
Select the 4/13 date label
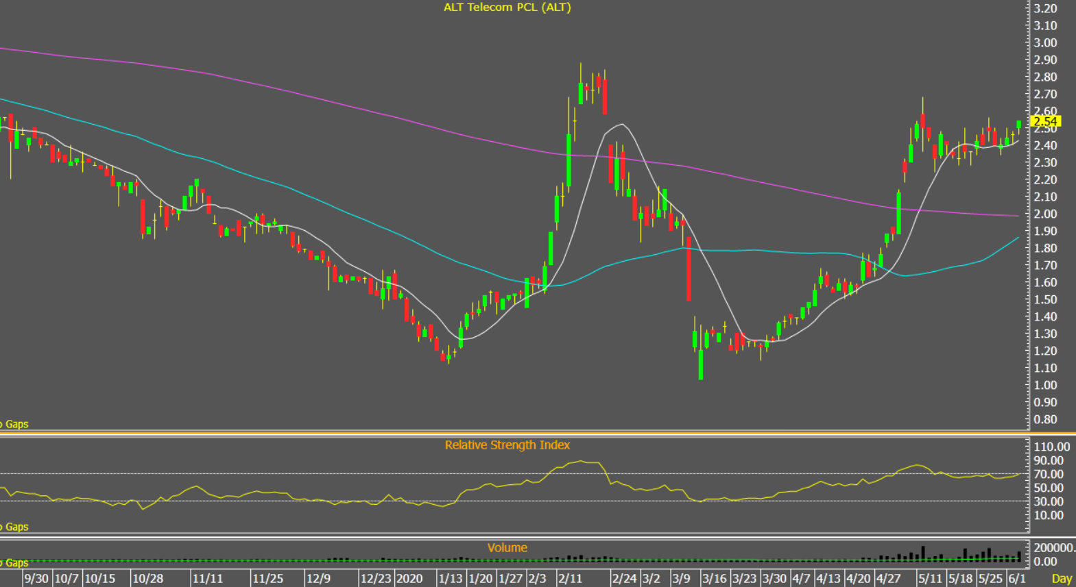(x=829, y=579)
